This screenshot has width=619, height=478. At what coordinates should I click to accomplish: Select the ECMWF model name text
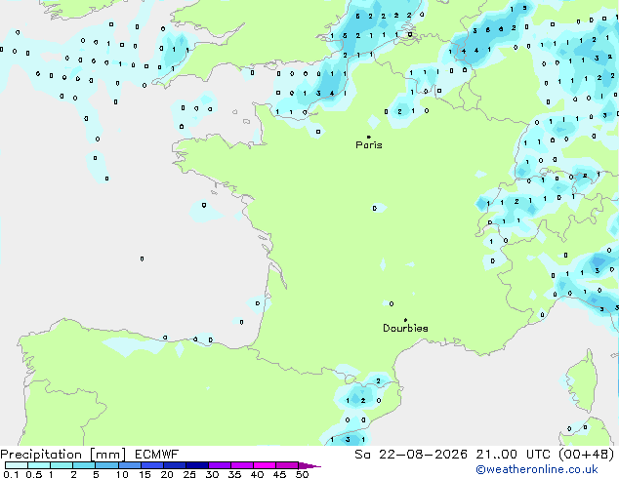[157, 455]
